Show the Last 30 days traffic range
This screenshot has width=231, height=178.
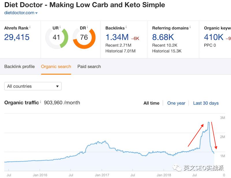pos(206,103)
